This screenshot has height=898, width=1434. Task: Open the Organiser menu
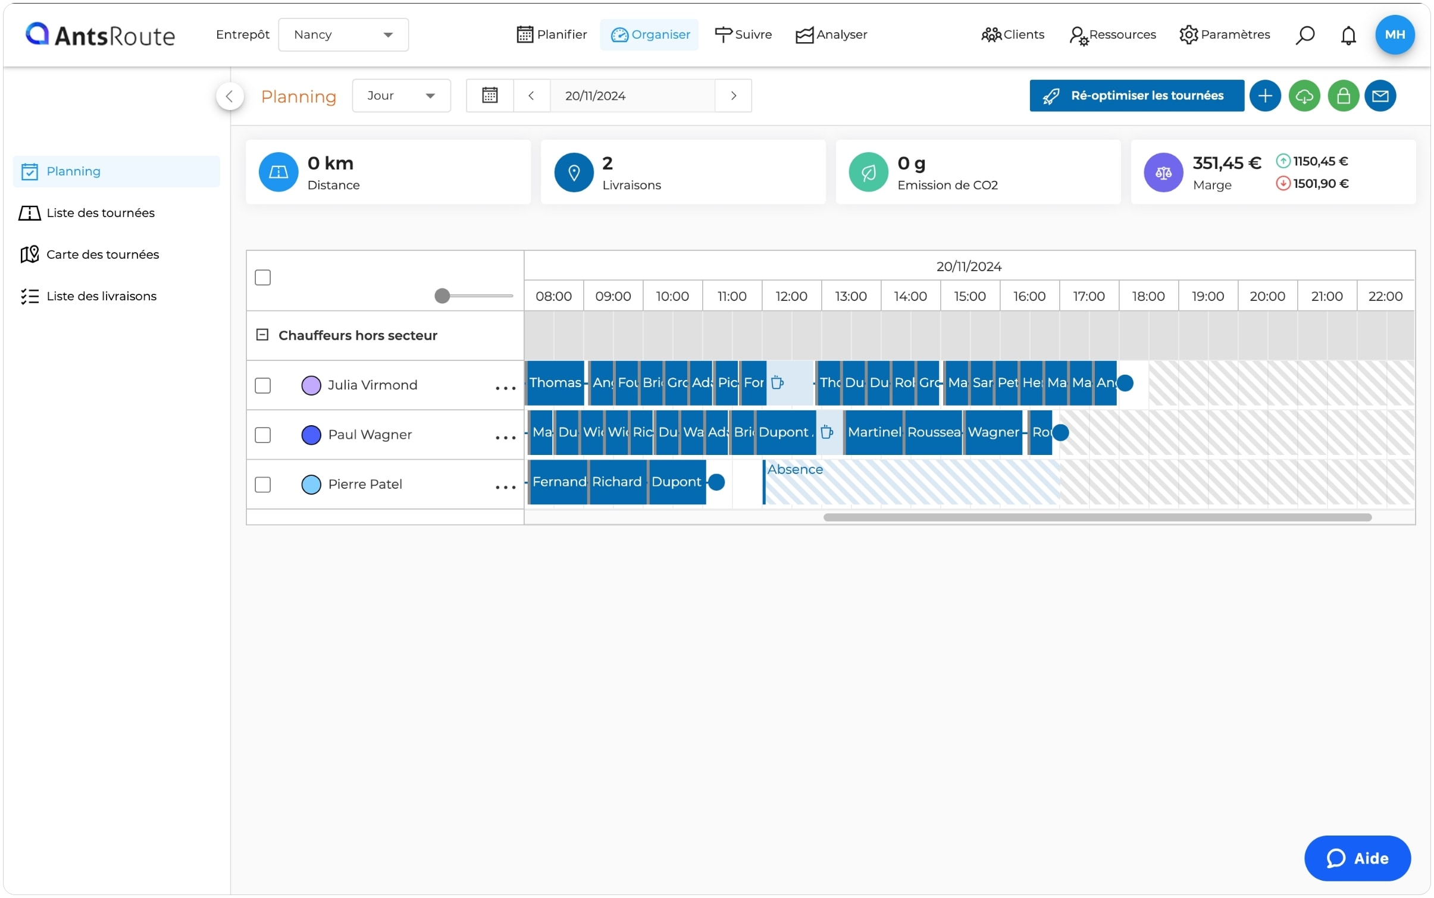tap(649, 34)
